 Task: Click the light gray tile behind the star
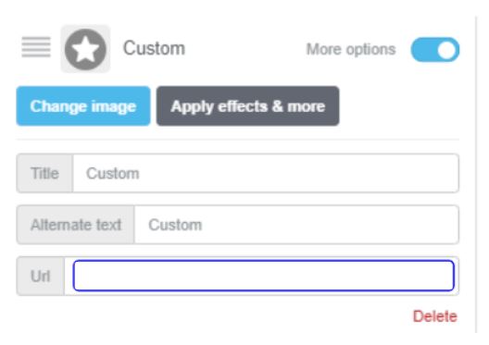[x=85, y=49]
